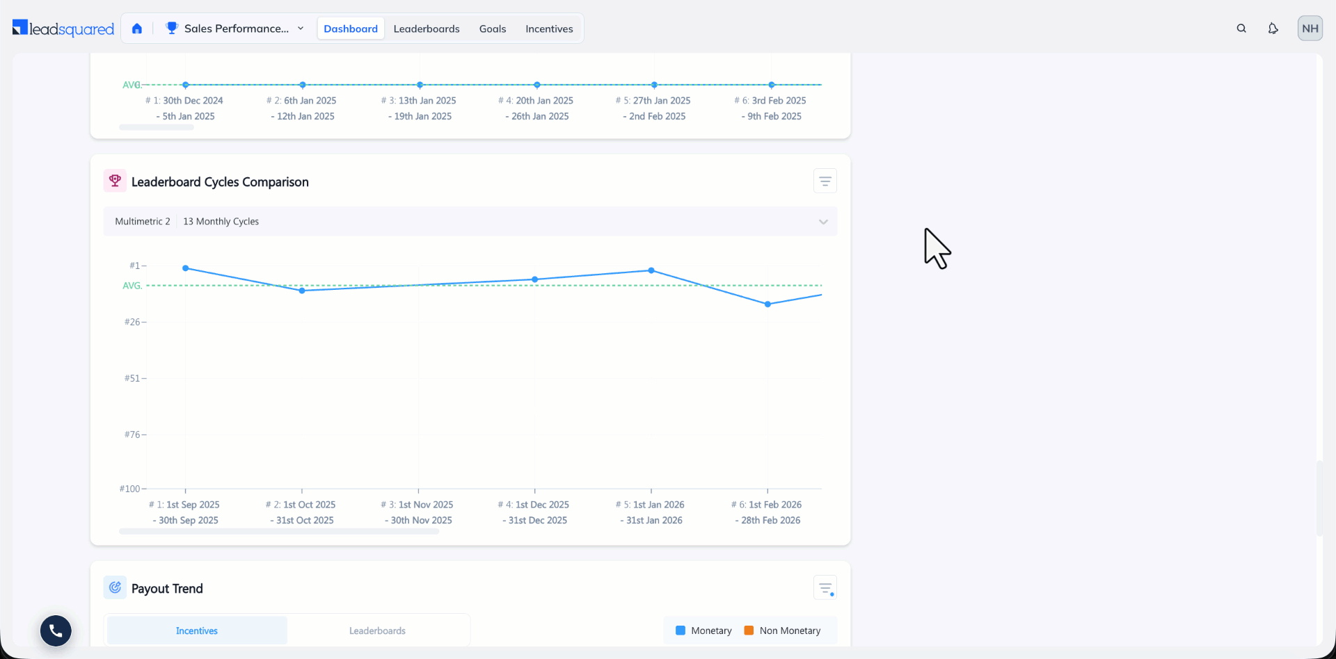
Task: Click the Payout Trend target icon
Action: tap(115, 587)
